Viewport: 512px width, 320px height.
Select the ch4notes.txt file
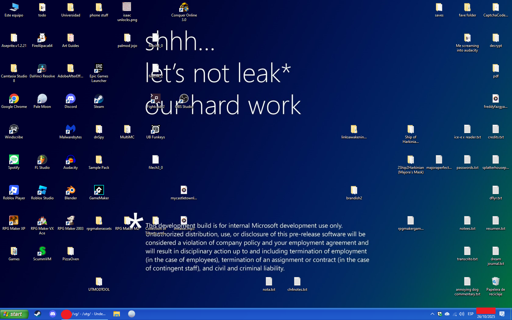coord(297,284)
